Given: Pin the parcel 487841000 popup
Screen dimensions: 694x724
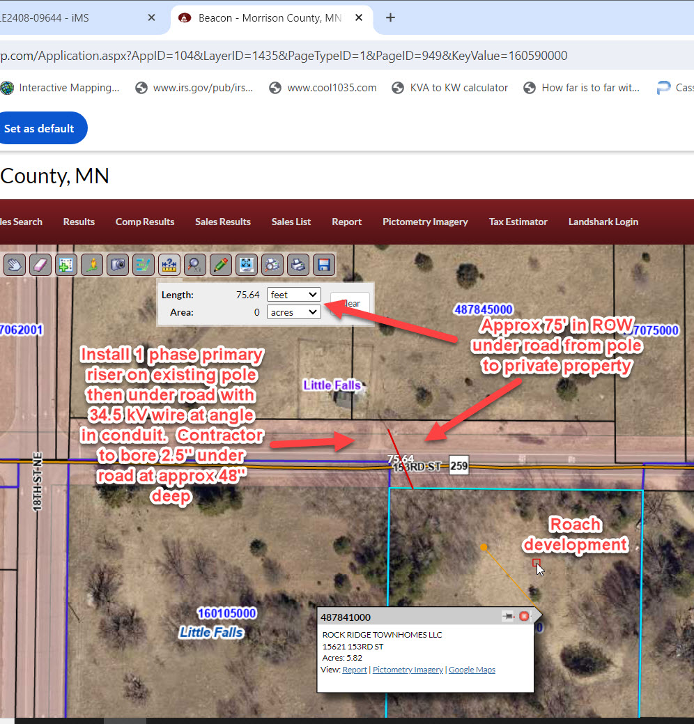Looking at the screenshot, I should click(508, 617).
